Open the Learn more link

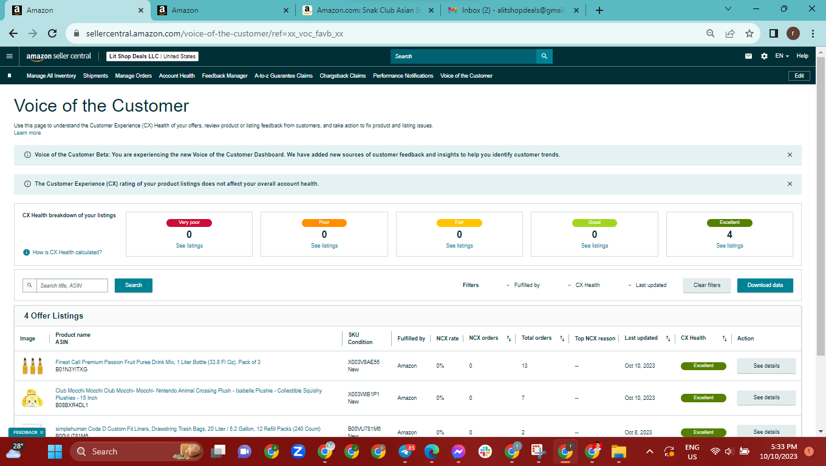(27, 133)
